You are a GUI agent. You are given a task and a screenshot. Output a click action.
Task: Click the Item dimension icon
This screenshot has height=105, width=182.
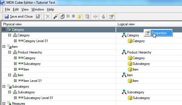(x=9, y=46)
